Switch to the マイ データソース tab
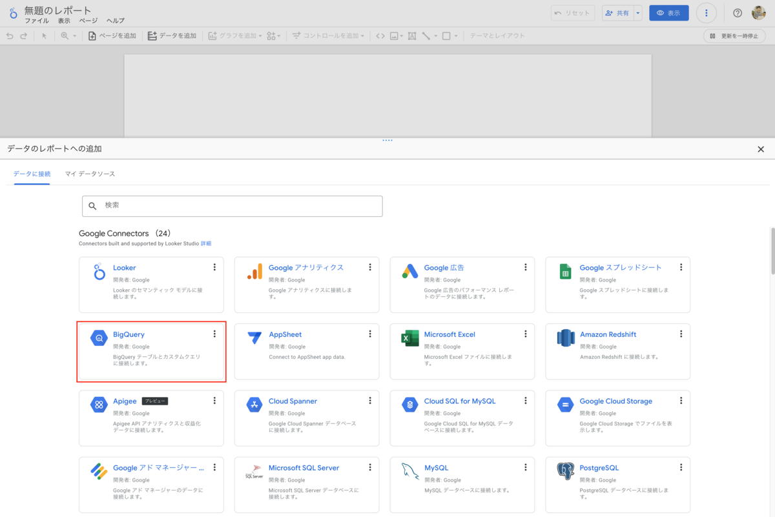The height and width of the screenshot is (517, 775). click(90, 174)
